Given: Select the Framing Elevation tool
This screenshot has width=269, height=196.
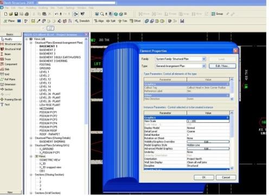Looking at the screenshot, I should (x=11, y=99).
